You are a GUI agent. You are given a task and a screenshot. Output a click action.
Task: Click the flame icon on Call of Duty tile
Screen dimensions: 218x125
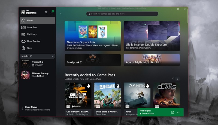pos(88,86)
